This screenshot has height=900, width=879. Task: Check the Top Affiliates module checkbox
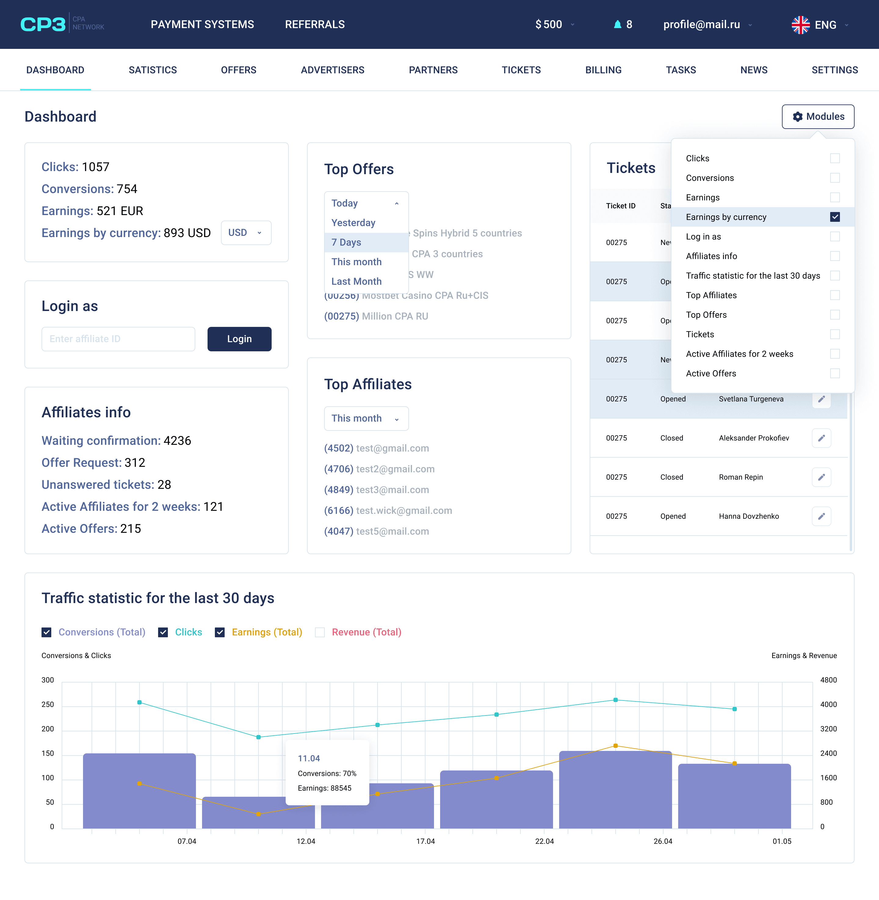tap(835, 295)
